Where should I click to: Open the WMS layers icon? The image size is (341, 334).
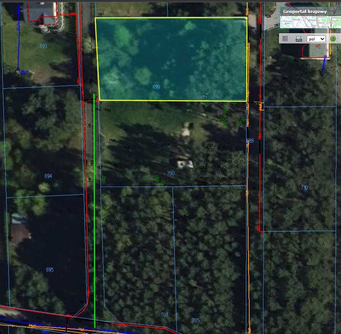coord(299,39)
